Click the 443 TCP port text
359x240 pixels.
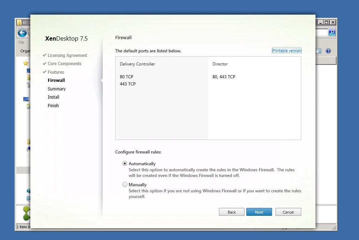tap(128, 84)
